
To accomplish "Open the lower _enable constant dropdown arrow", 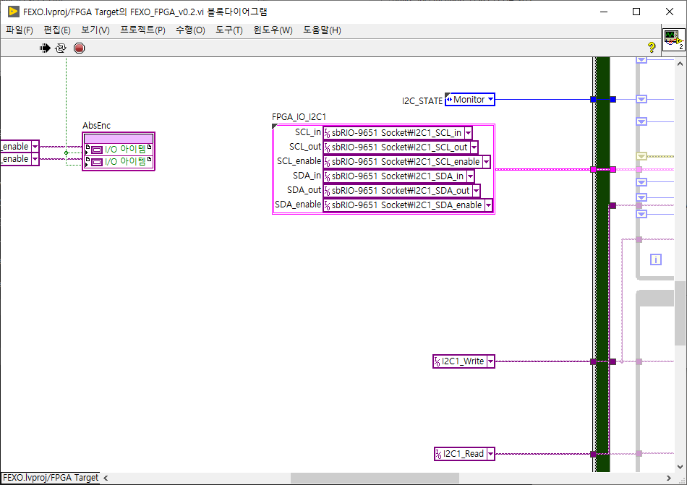I will coord(35,159).
